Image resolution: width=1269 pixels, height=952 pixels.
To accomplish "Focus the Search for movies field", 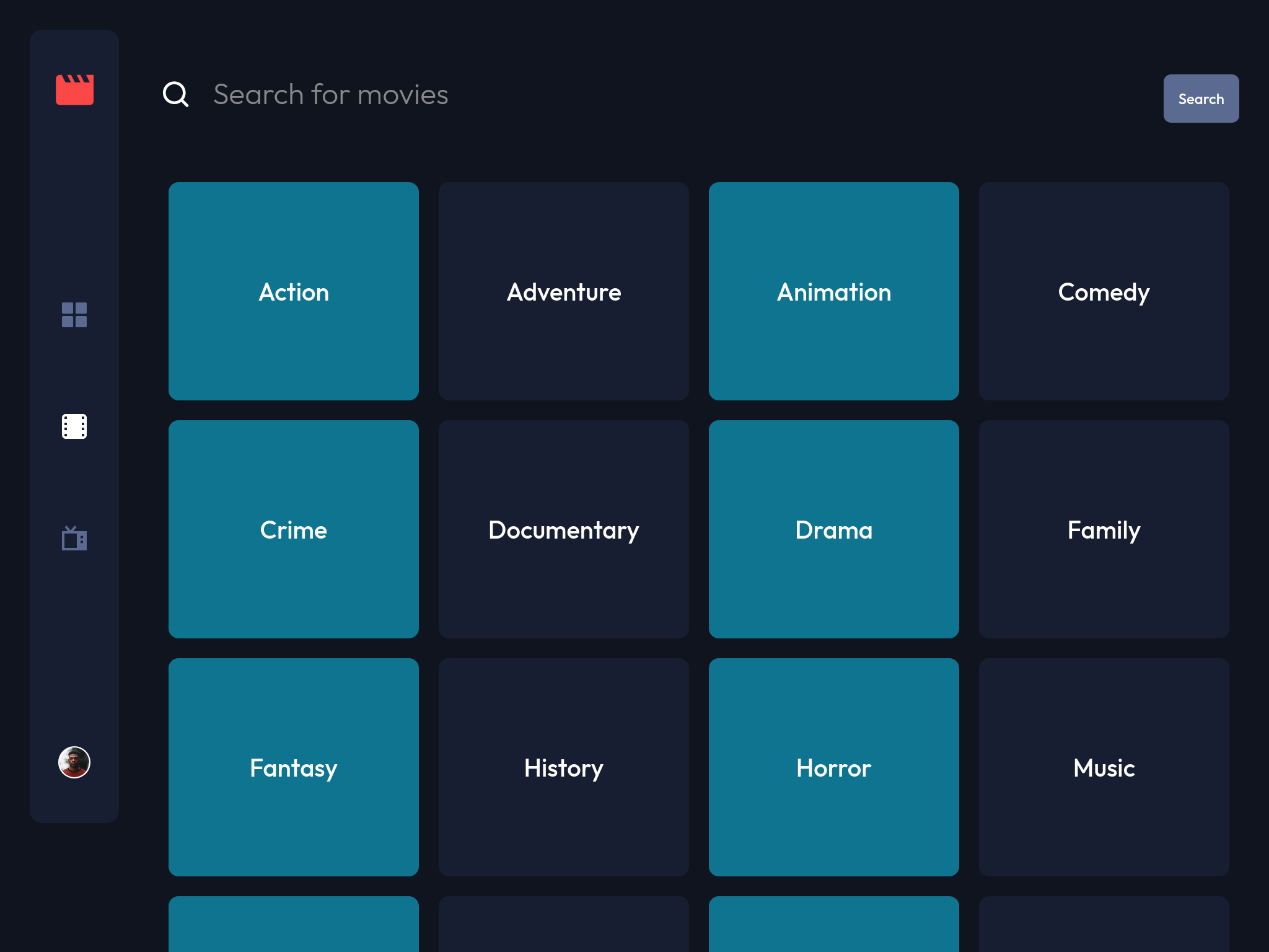I will [x=620, y=95].
